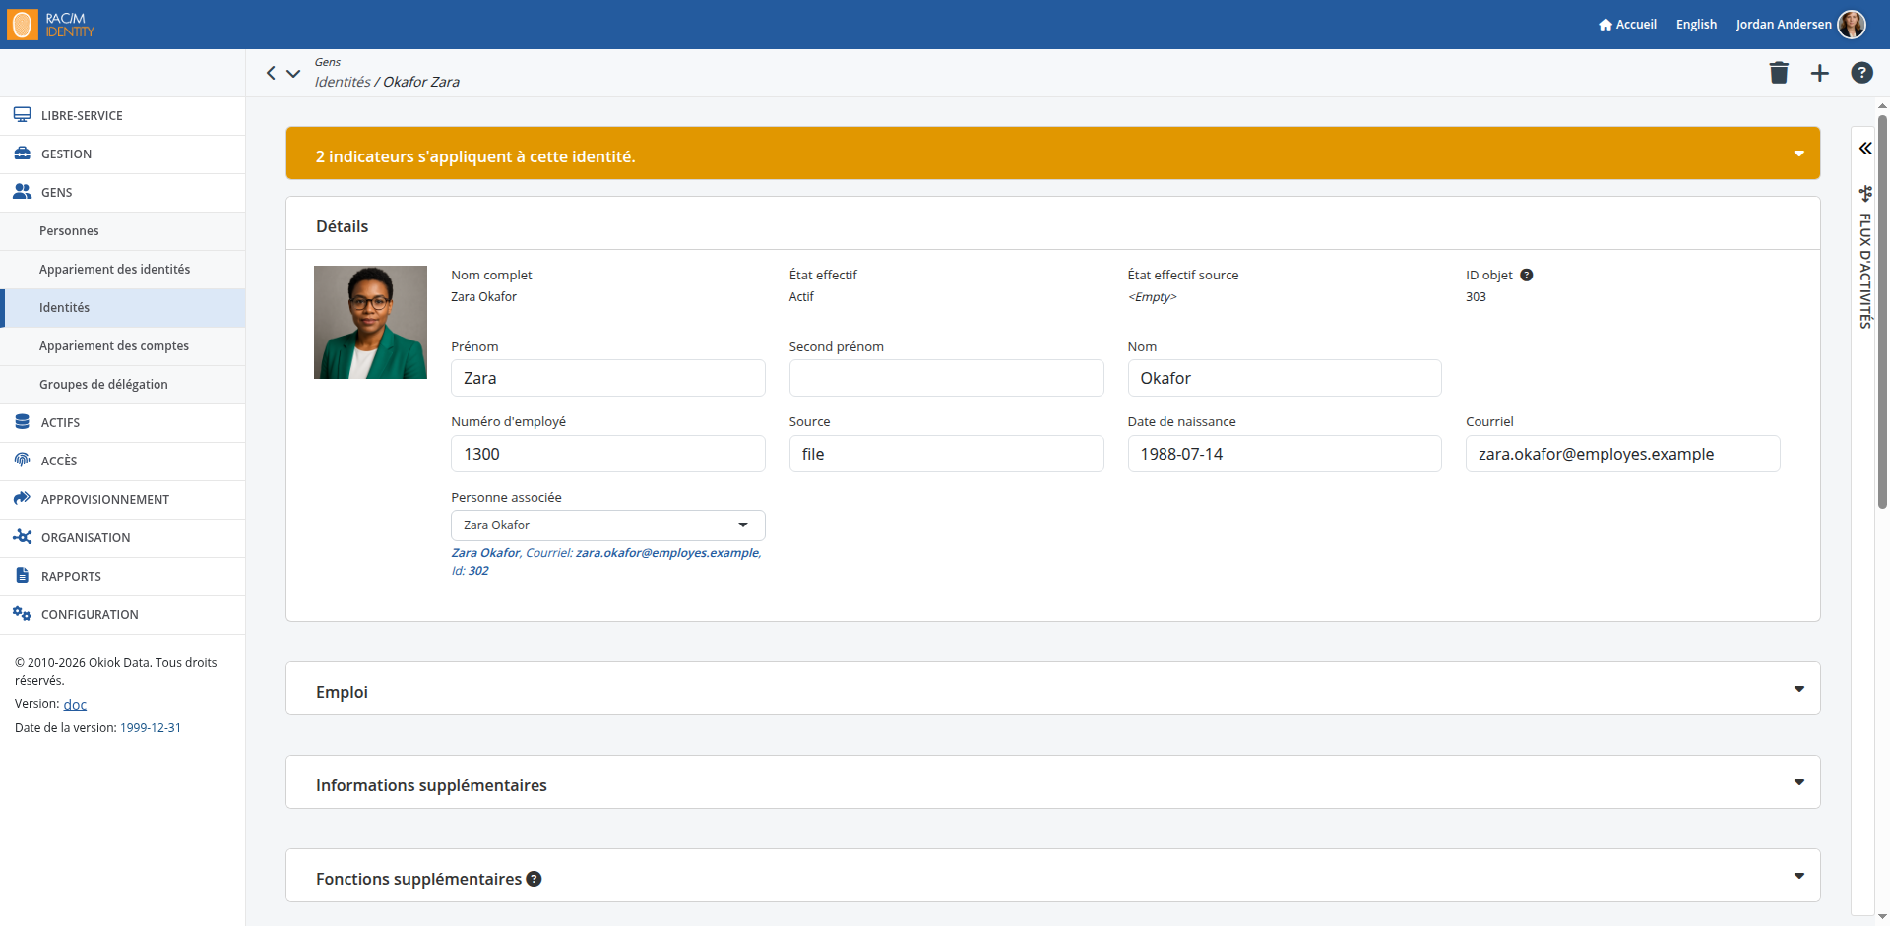Collapse the GENS menu
Screen dimensions: 1890x926
point(122,193)
